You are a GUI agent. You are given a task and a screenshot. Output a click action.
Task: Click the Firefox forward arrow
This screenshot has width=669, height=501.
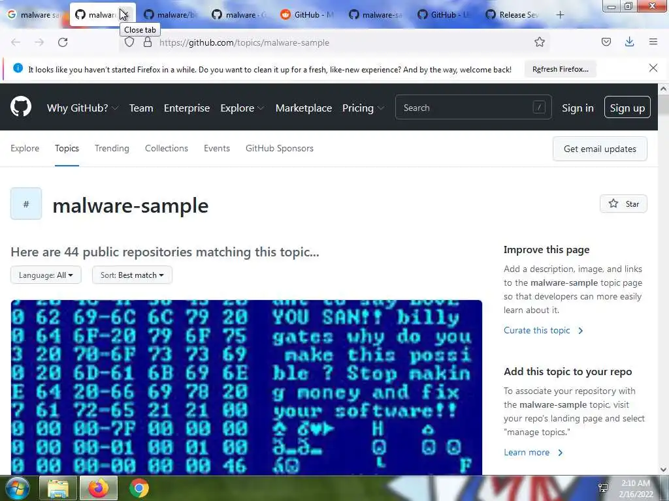[x=39, y=42]
